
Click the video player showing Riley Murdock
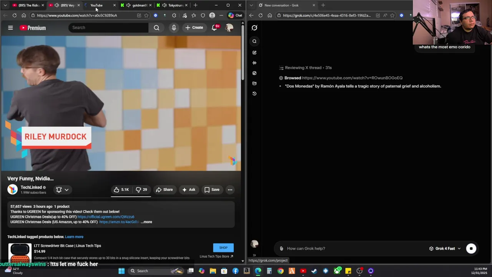pos(121,103)
